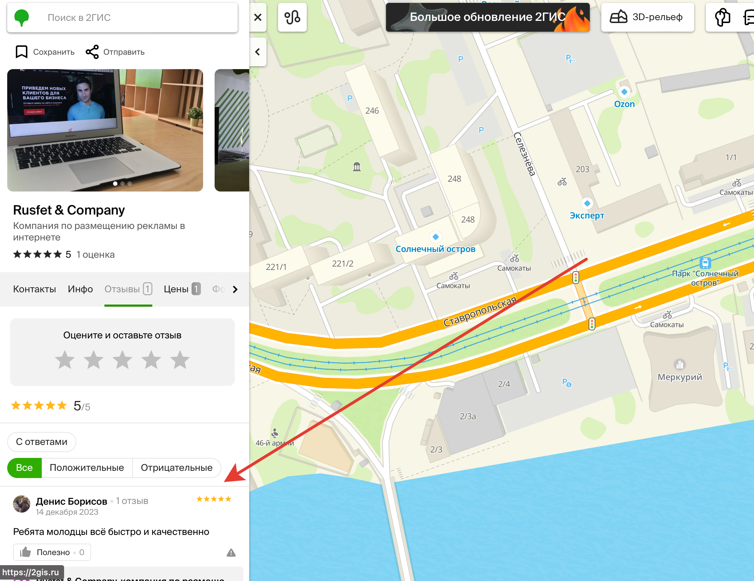The width and height of the screenshot is (754, 581).
Task: Open the route planner icon button
Action: [292, 17]
